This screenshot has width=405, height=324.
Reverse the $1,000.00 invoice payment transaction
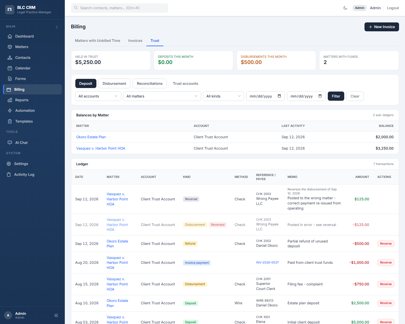pyautogui.click(x=386, y=262)
